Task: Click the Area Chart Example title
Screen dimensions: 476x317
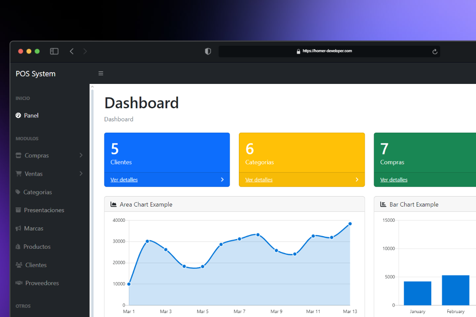Action: click(x=146, y=204)
